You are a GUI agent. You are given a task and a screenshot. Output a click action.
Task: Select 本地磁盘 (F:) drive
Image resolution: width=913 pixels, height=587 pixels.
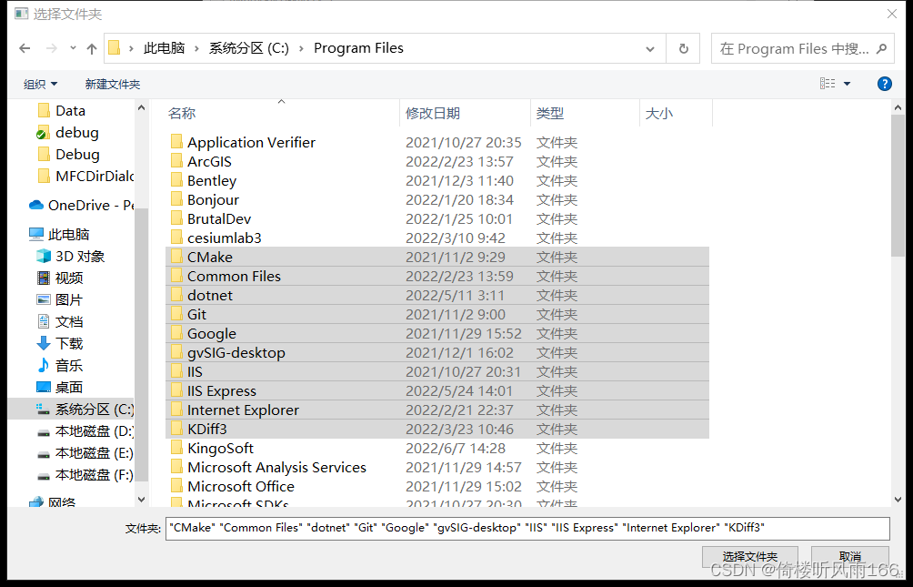pos(85,475)
